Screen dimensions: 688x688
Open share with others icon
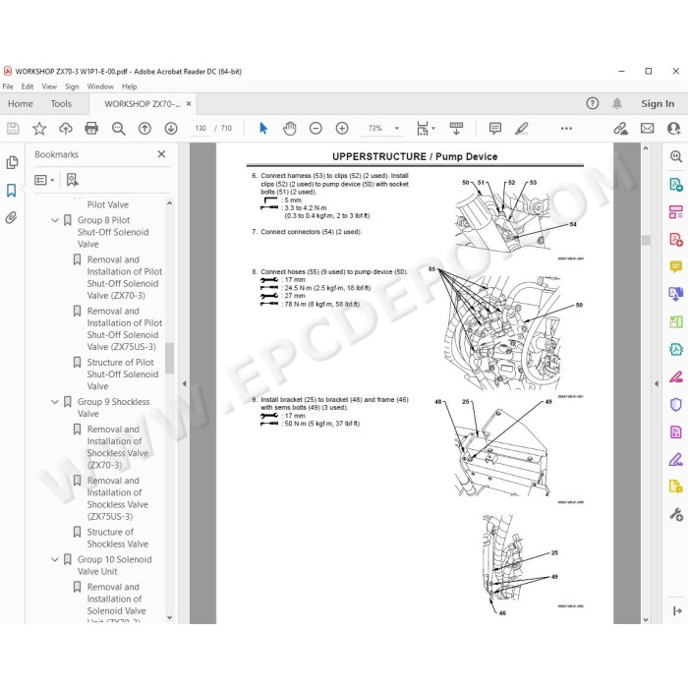(673, 128)
